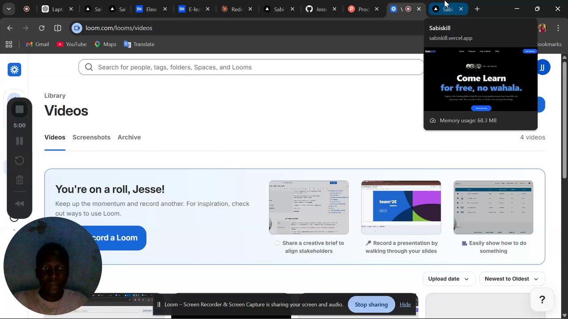Open the Newest to Oldest dropdown
This screenshot has width=568, height=319.
click(x=512, y=279)
